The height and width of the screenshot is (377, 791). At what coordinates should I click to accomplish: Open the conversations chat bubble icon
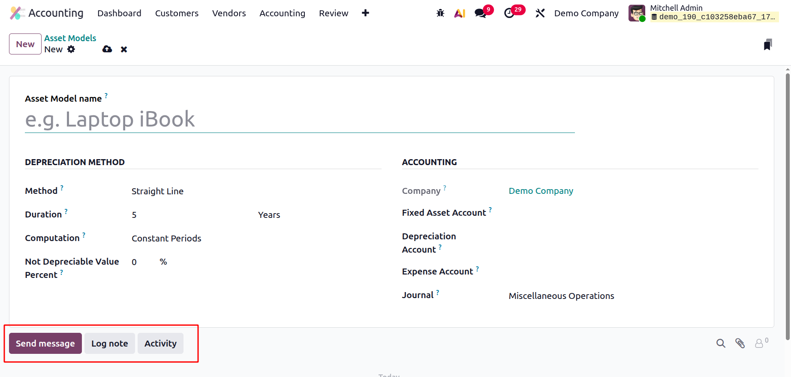(481, 13)
